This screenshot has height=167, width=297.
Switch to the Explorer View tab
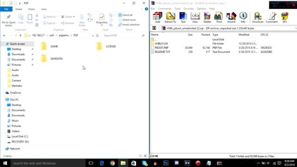(44, 9)
